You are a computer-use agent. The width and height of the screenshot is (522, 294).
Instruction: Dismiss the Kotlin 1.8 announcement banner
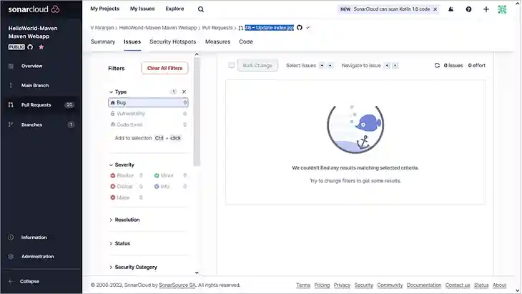[435, 9]
